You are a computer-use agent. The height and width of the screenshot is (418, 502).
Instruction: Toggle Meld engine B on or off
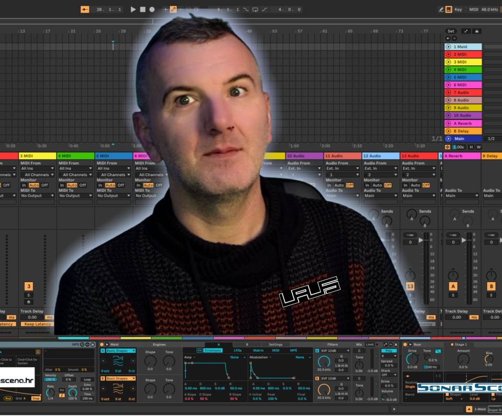(x=103, y=378)
